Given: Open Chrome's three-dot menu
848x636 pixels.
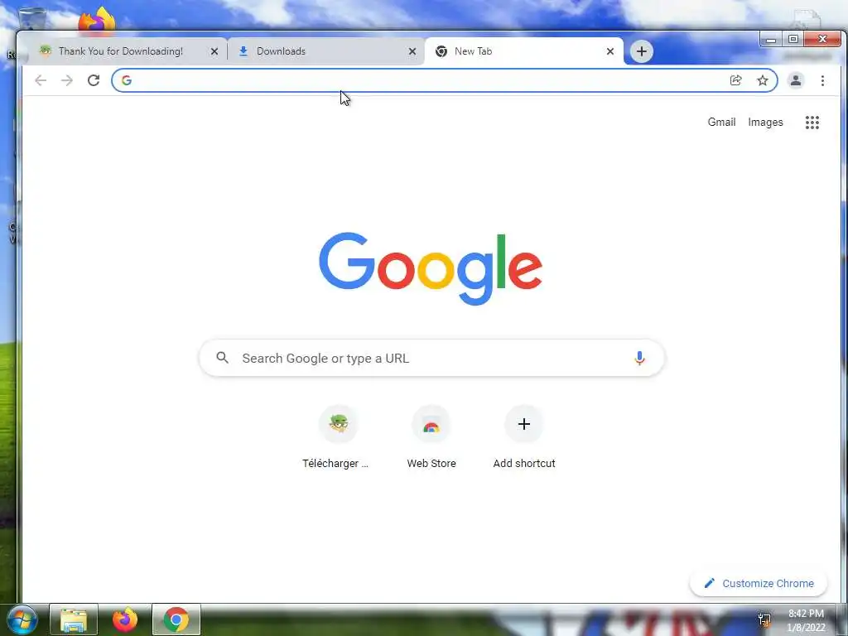Looking at the screenshot, I should pos(822,80).
